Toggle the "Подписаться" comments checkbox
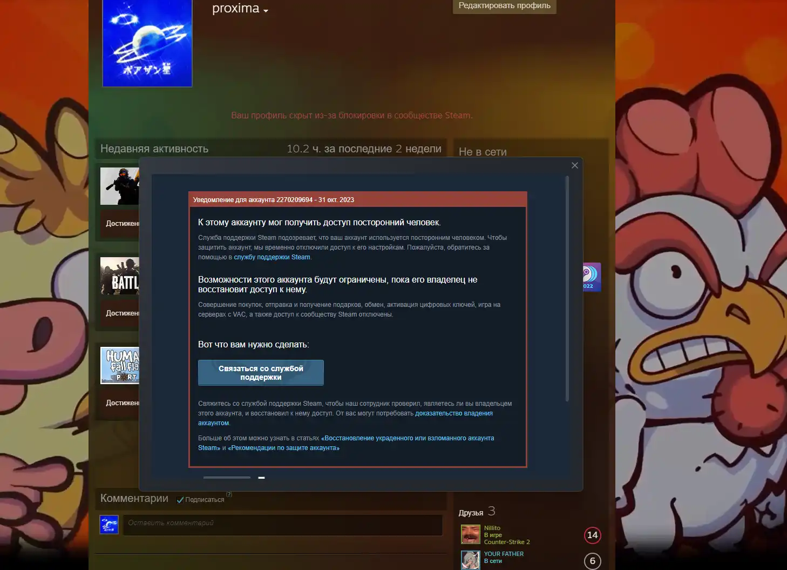 pos(180,500)
